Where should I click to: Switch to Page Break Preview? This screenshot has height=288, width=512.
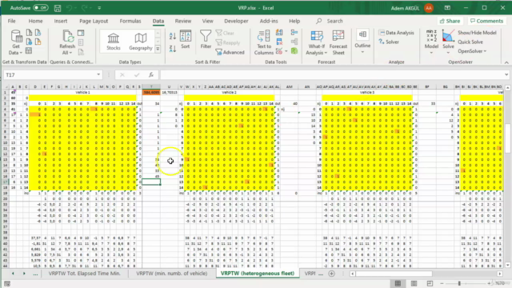[x=430, y=283]
